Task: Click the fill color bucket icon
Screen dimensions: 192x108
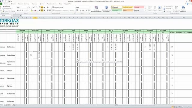Action: (x=31, y=10)
